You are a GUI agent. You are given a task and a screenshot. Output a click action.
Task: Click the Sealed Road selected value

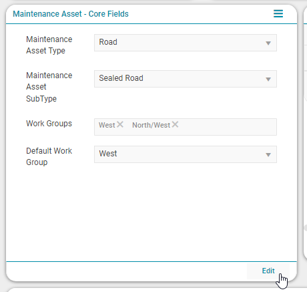(x=121, y=78)
